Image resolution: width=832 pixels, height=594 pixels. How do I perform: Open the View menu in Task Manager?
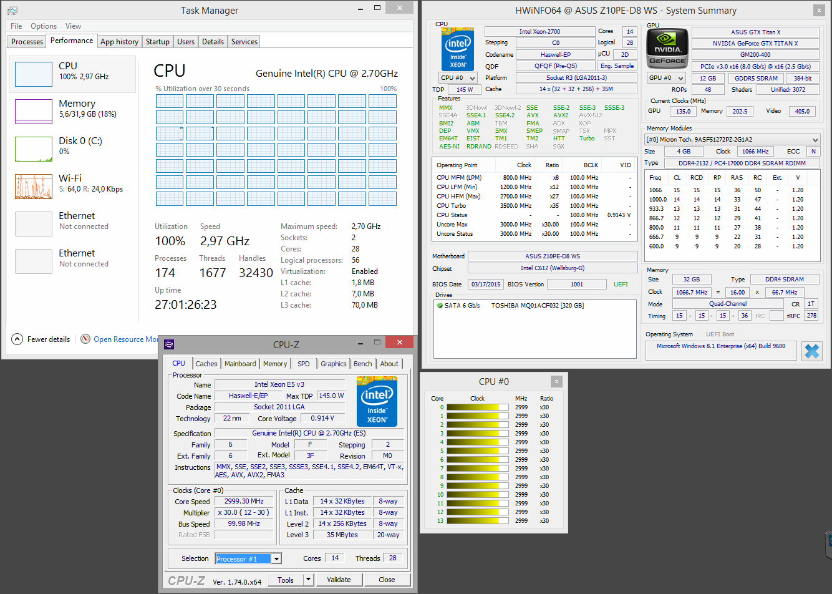coord(73,26)
